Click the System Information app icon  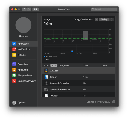(x=46, y=83)
